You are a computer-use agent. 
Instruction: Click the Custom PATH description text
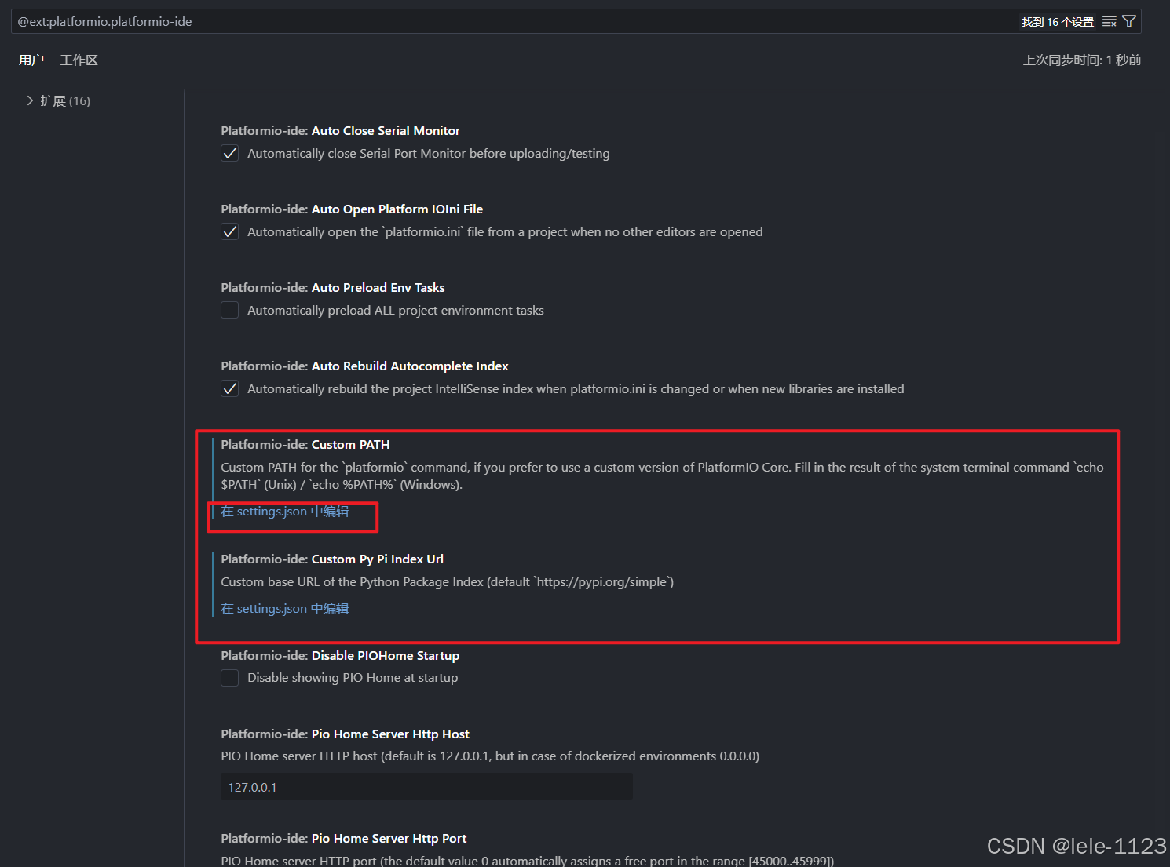(662, 475)
